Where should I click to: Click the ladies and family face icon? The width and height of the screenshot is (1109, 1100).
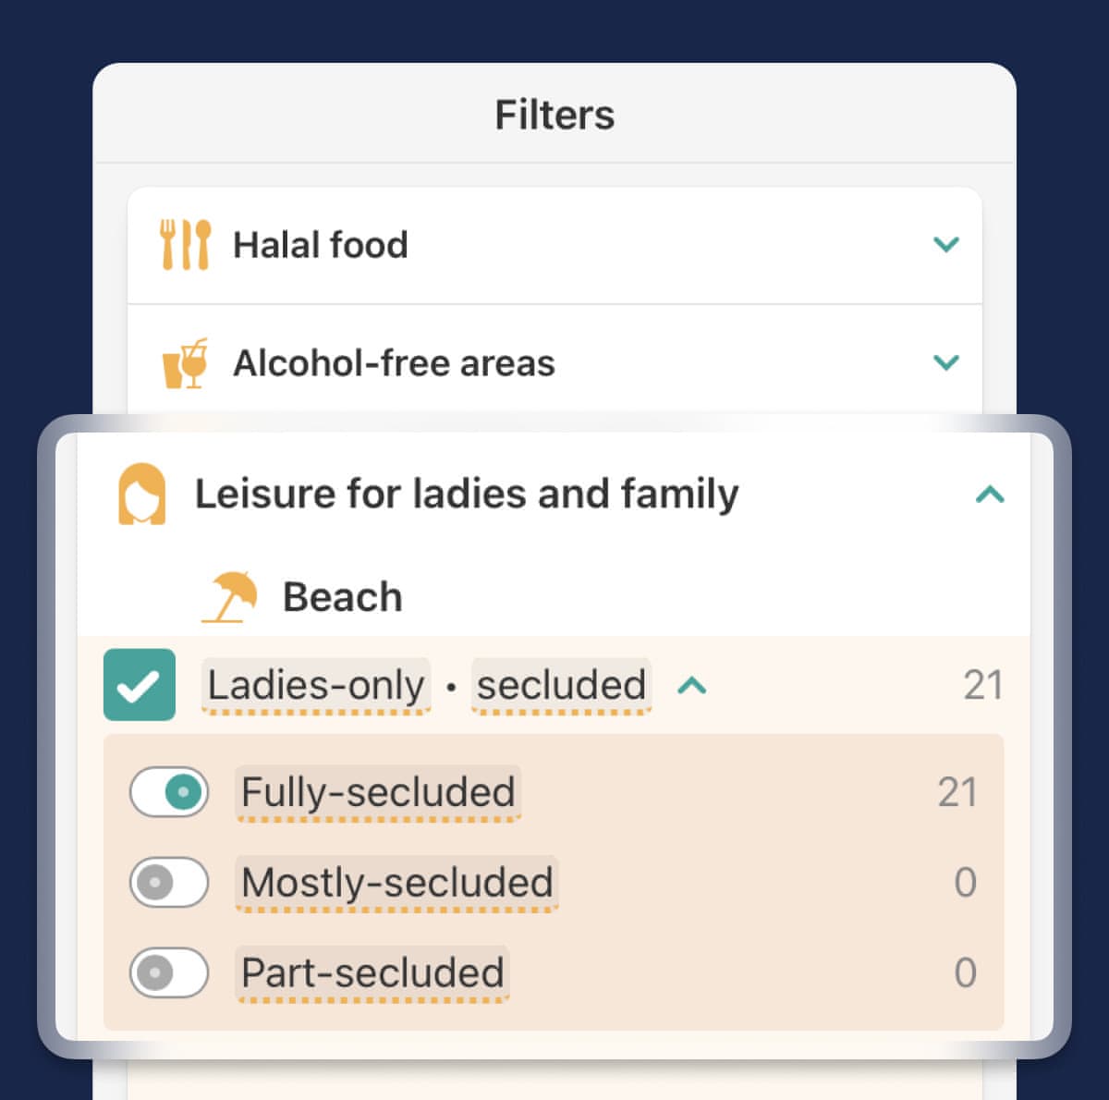pyautogui.click(x=141, y=495)
